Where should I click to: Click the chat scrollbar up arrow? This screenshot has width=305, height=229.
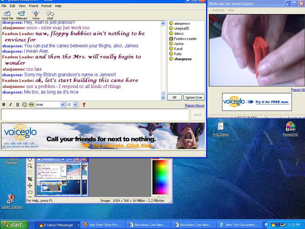point(163,24)
